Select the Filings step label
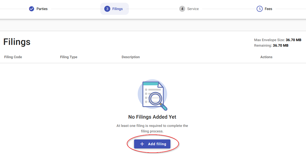This screenshot has height=160, width=306. click(x=118, y=9)
